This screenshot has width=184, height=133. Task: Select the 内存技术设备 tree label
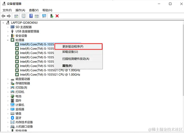[x=24, y=122]
